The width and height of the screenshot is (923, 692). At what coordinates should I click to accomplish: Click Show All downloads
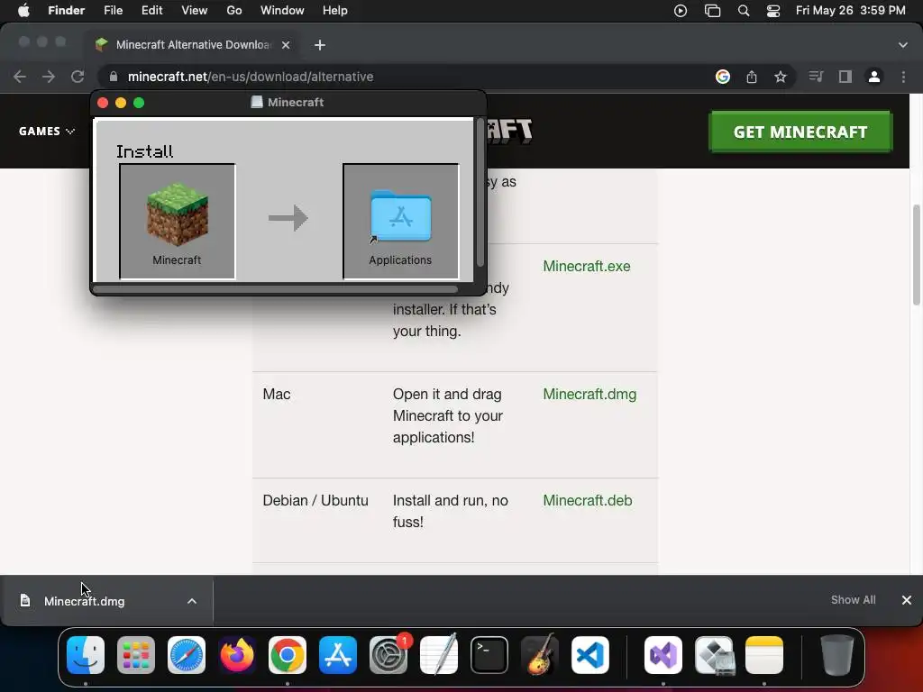pos(853,599)
